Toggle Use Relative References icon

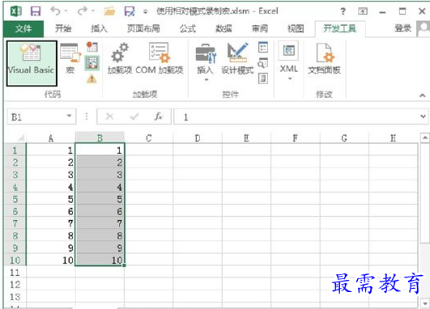coord(92,63)
